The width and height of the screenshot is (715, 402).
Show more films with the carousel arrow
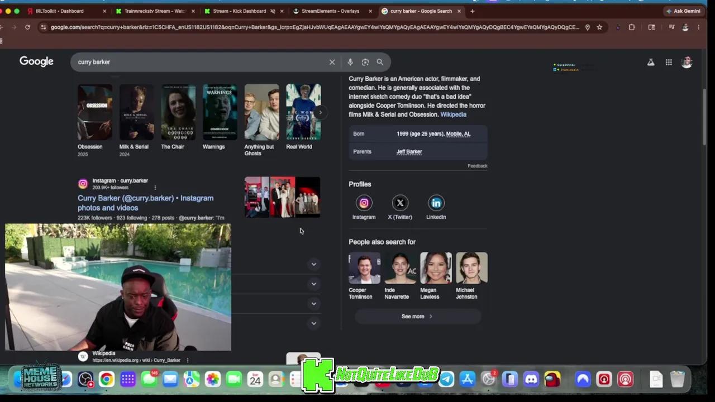coord(320,112)
